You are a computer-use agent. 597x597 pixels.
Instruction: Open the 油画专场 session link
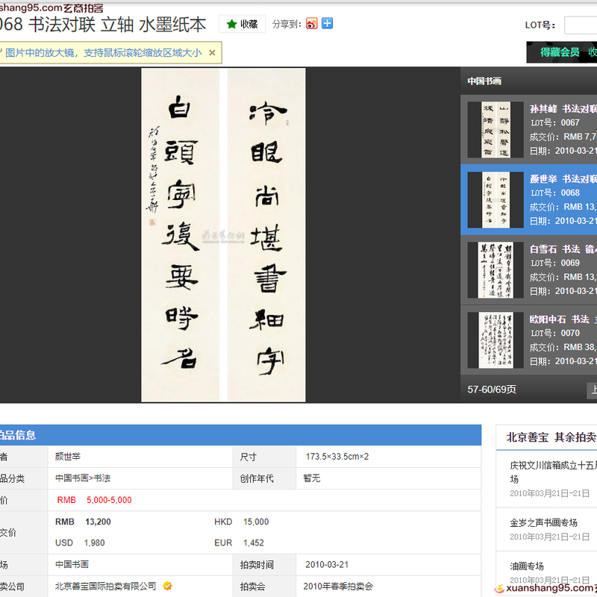[x=527, y=566]
